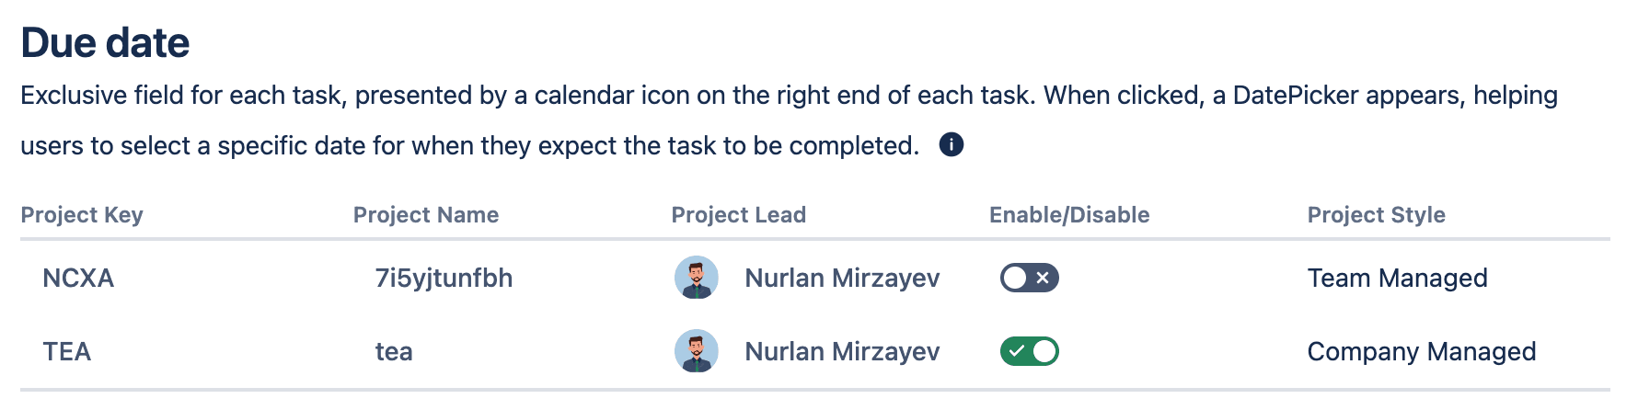
Task: Open the tea project name
Action: tap(394, 351)
